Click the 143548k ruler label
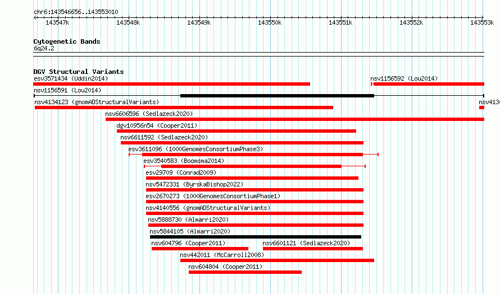This screenshot has width=500, height=294. tap(128, 22)
